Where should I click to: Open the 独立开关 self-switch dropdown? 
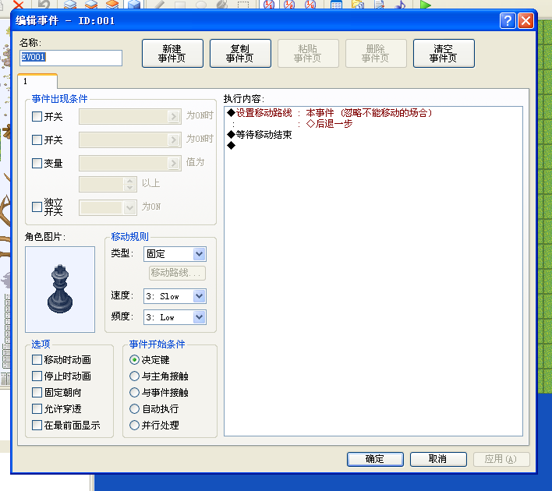click(x=129, y=207)
